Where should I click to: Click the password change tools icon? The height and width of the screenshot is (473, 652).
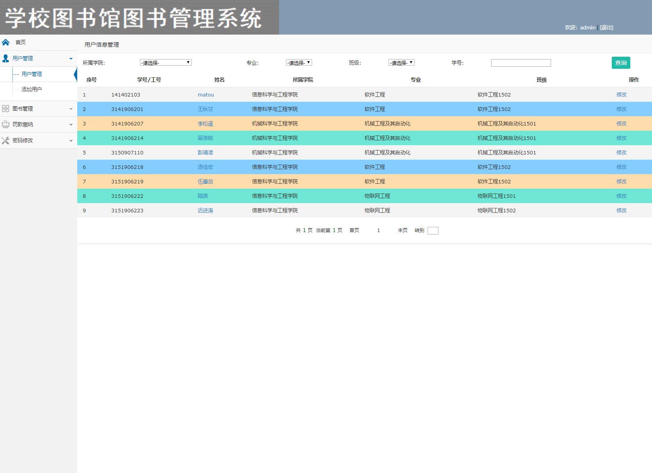click(6, 140)
